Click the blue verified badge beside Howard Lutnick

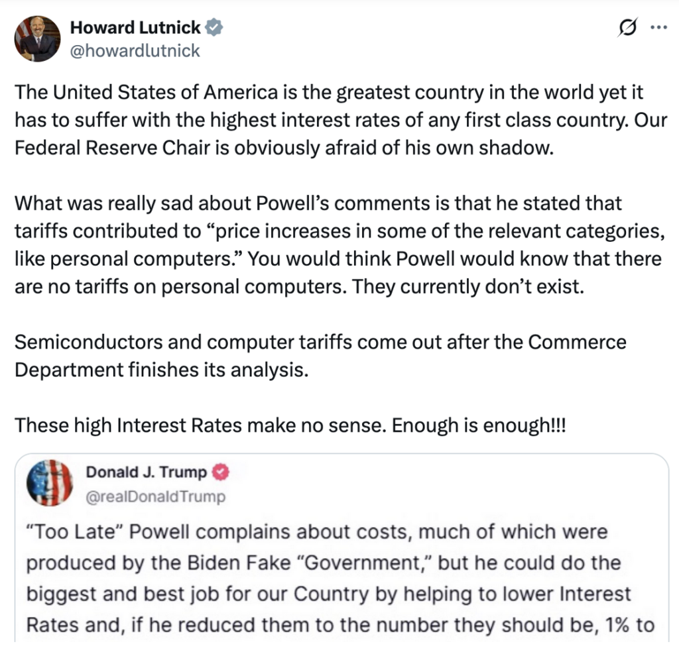pos(214,27)
